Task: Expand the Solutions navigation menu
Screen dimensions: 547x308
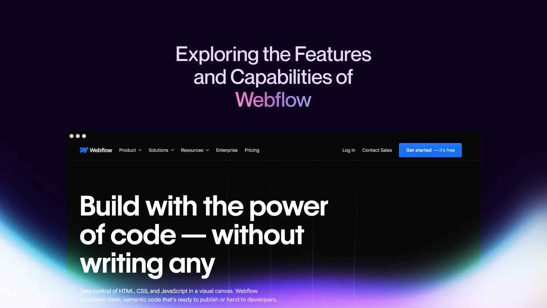Action: [x=161, y=150]
